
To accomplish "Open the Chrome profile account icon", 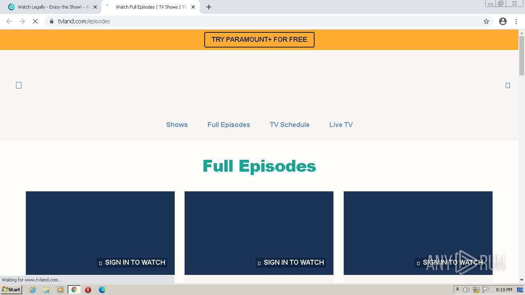I will click(503, 21).
